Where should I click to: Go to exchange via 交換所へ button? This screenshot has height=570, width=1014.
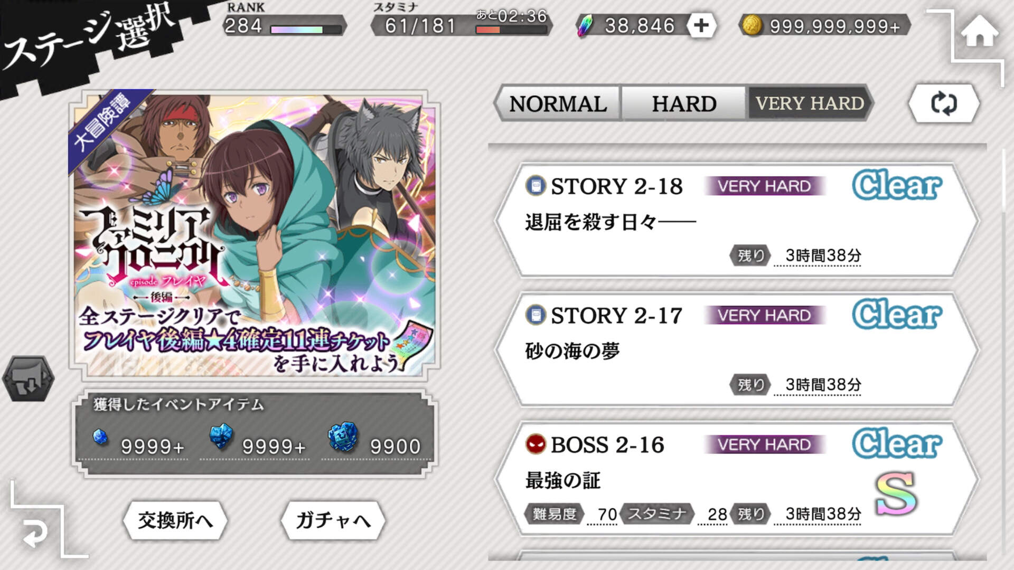pos(175,520)
